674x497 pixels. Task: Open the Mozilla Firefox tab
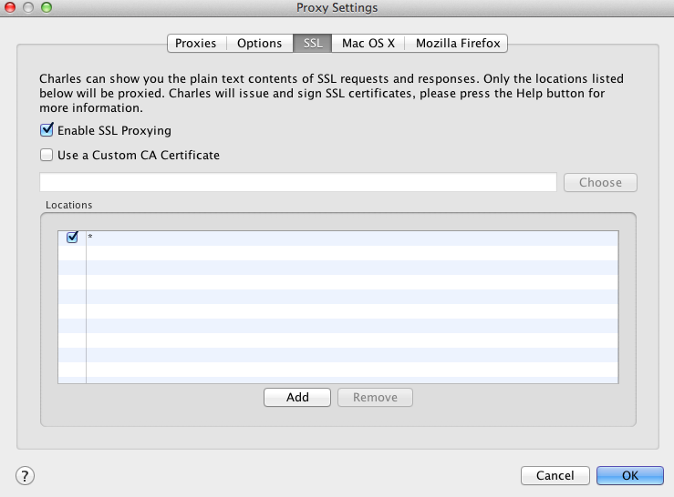457,44
